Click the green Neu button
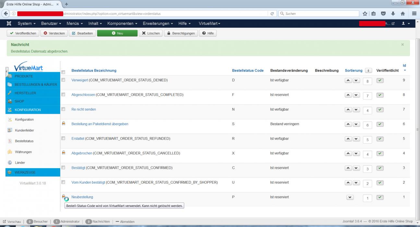The image size is (420, 227). [117, 33]
